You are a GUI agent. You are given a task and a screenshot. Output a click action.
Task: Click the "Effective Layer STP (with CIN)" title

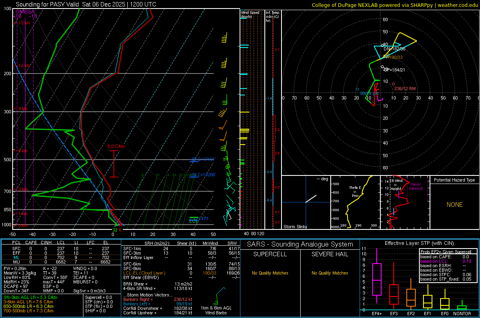coord(419,243)
